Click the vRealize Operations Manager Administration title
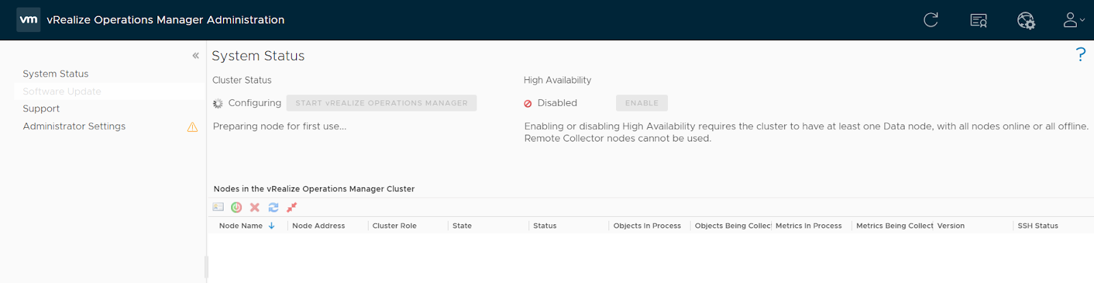The height and width of the screenshot is (283, 1094). click(165, 20)
